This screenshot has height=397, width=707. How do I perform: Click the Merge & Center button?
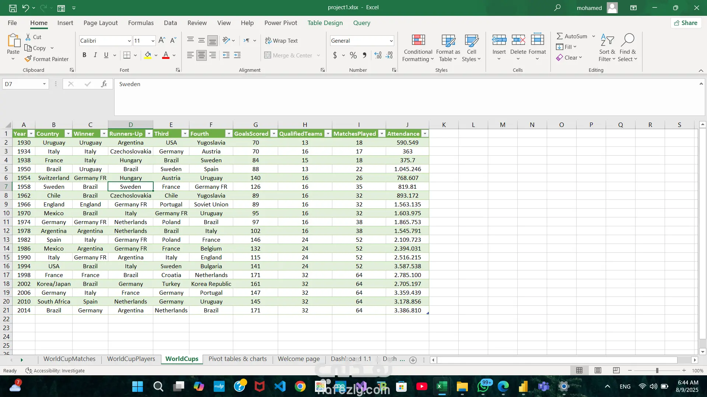[288, 55]
